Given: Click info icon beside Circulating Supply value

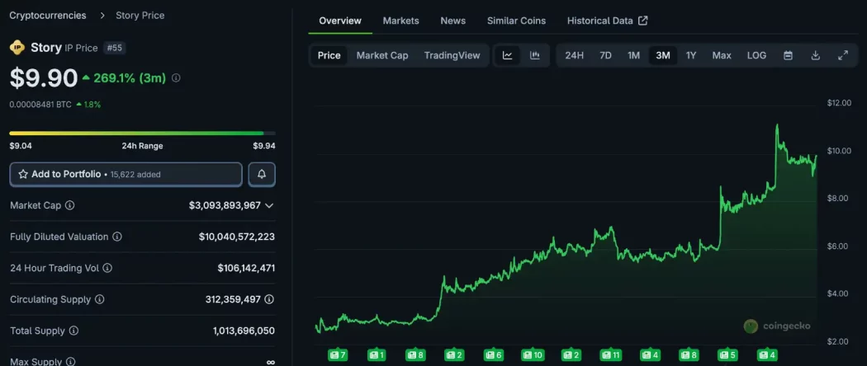Looking at the screenshot, I should [269, 299].
